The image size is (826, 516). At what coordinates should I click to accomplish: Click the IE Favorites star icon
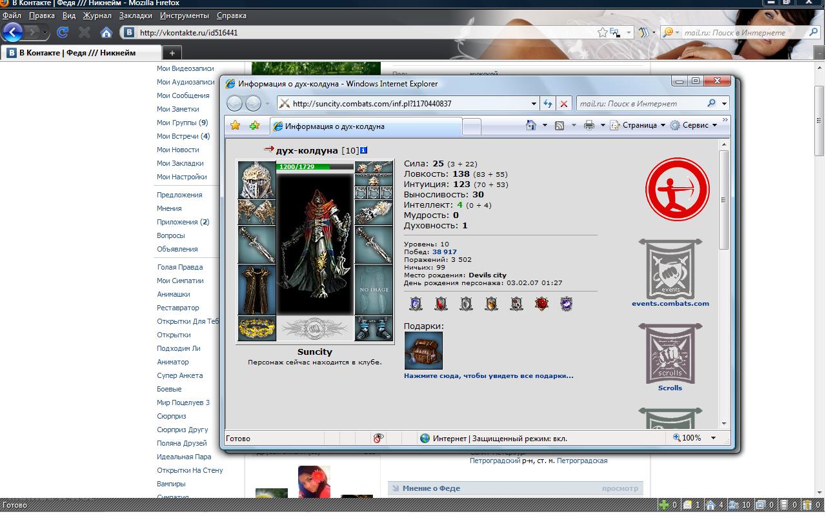[x=236, y=125]
